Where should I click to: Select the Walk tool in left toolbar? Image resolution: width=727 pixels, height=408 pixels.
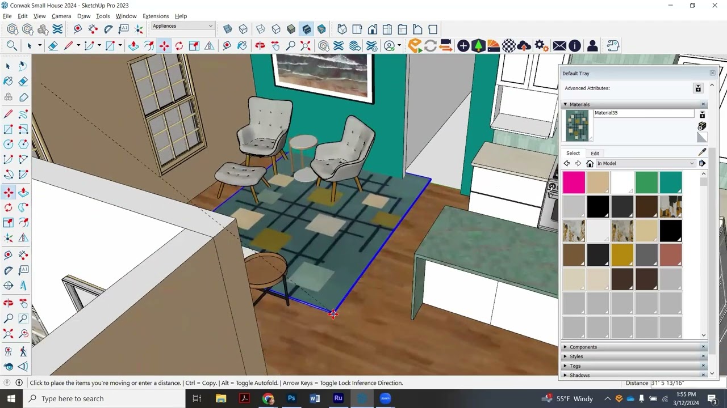pos(23,351)
